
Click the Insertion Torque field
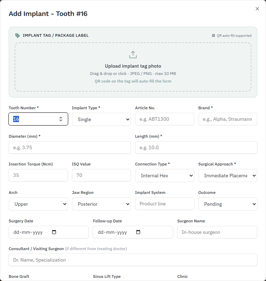38,175
